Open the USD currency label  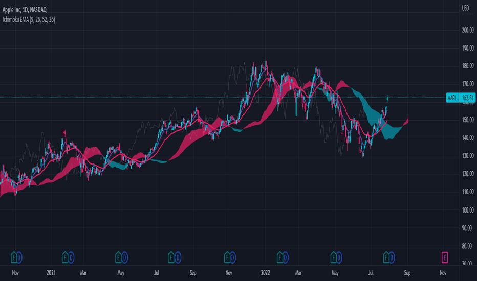pos(465,8)
